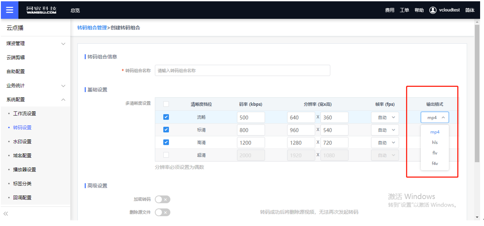Image resolution: width=484 pixels, height=226 pixels.
Task: Open 费用 in top bar
Action: pos(390,10)
